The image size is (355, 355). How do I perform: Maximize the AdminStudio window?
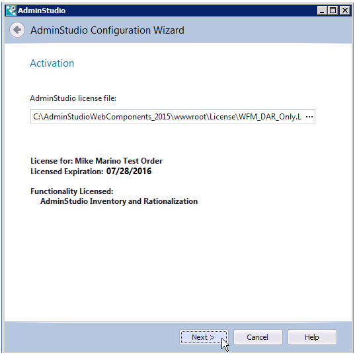point(333,11)
